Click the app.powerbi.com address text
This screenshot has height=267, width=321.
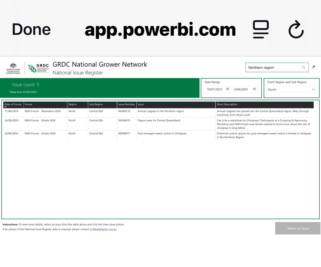(x=160, y=30)
